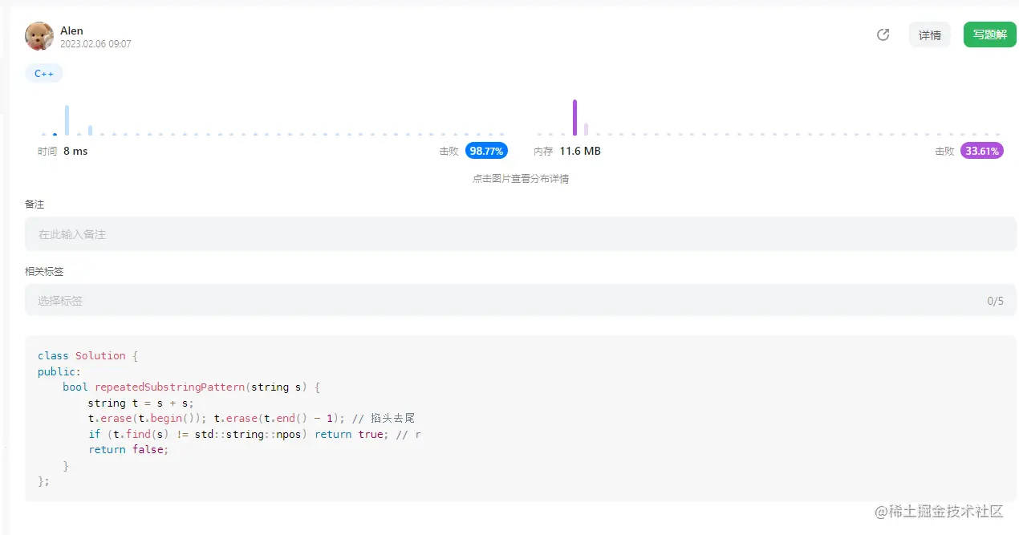
Task: Click the tall purple memory distribution bar
Action: click(574, 117)
